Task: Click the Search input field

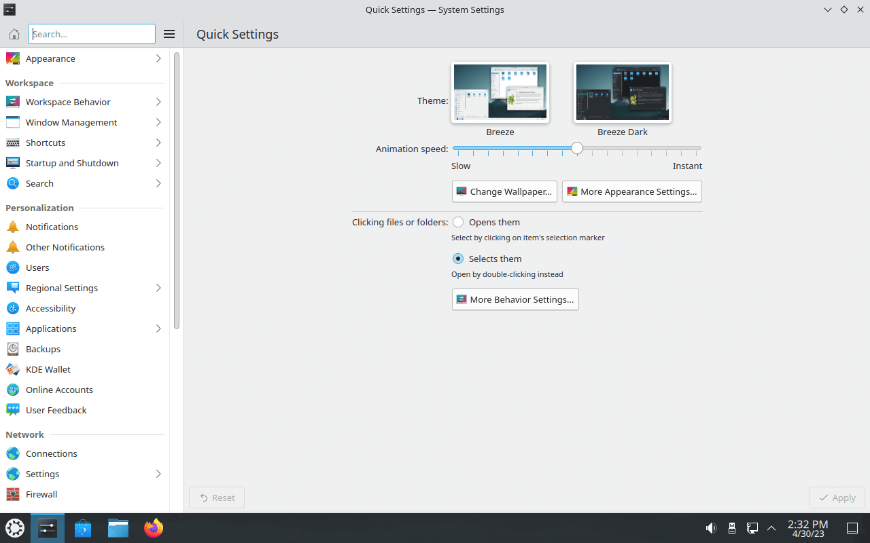Action: click(x=92, y=34)
